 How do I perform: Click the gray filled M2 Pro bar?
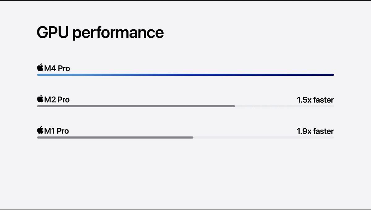[x=136, y=106]
